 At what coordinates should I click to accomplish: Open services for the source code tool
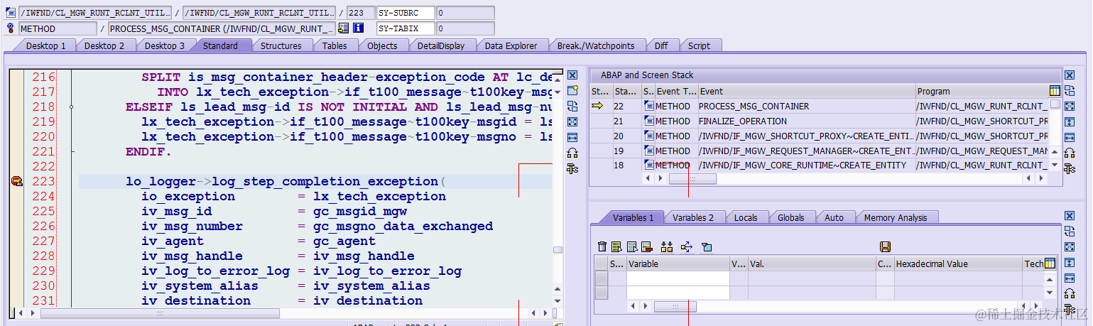coord(572,153)
